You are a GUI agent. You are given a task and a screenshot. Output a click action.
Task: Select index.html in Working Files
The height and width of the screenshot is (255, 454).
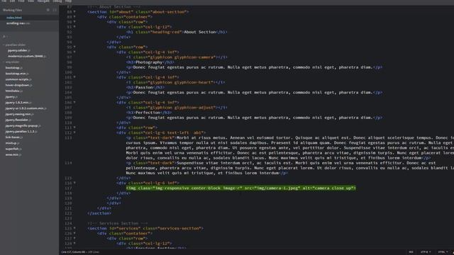pos(14,18)
